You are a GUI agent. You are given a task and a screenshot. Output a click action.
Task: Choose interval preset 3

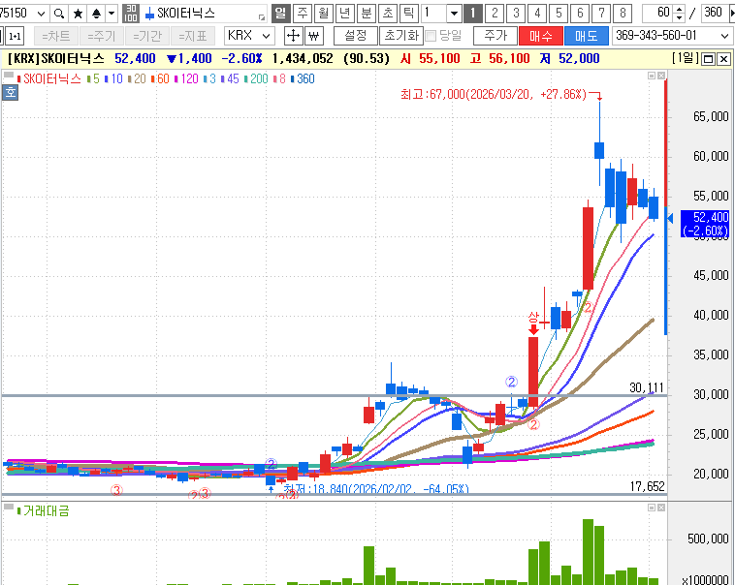pyautogui.click(x=516, y=14)
